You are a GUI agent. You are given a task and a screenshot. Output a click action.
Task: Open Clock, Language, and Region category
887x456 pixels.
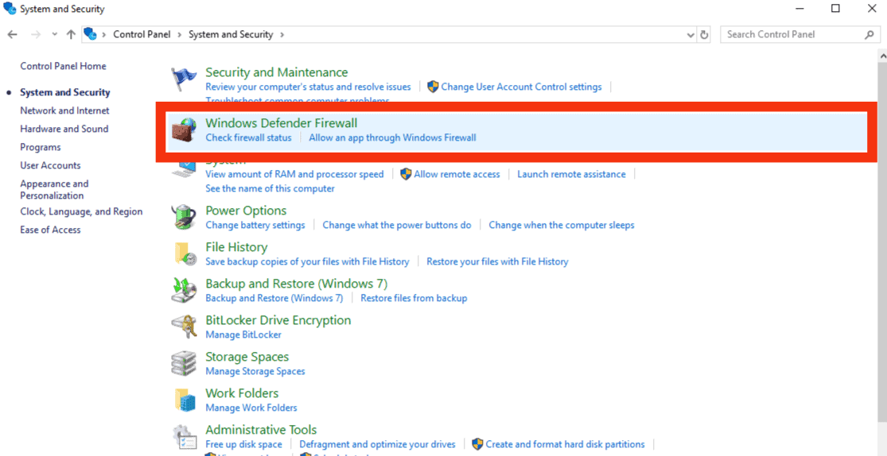81,211
